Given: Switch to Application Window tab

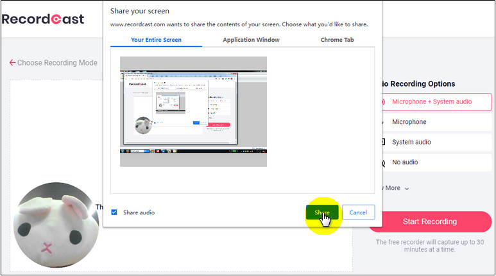Looking at the screenshot, I should pyautogui.click(x=251, y=40).
